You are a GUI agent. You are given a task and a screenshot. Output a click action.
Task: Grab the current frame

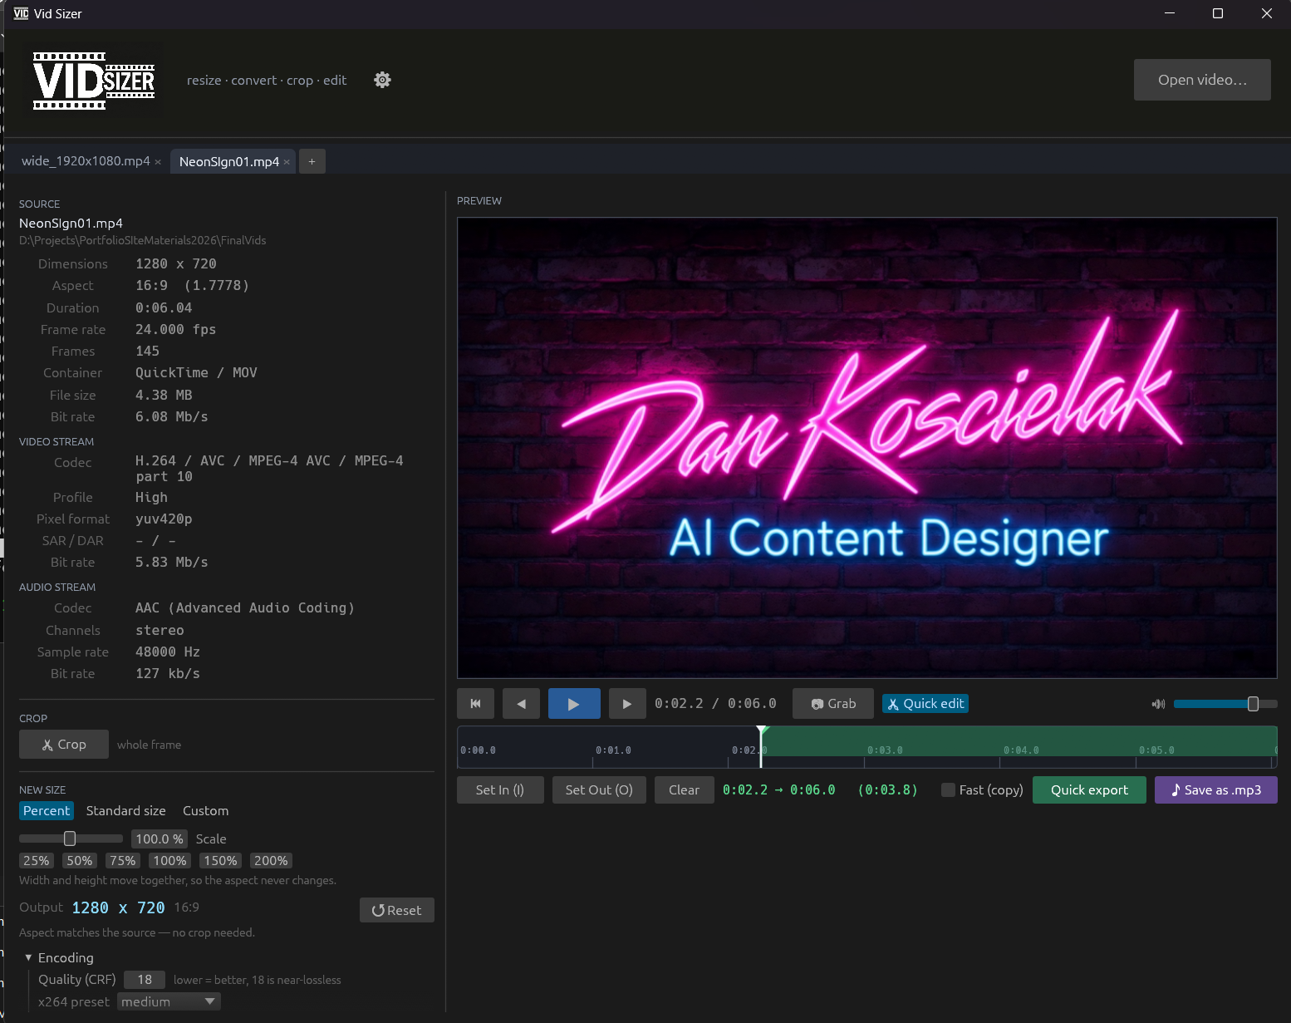[x=833, y=704]
